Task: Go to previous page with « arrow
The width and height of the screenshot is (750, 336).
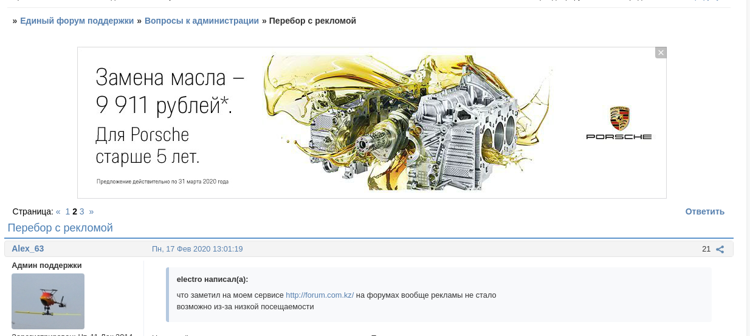Action: click(x=58, y=211)
